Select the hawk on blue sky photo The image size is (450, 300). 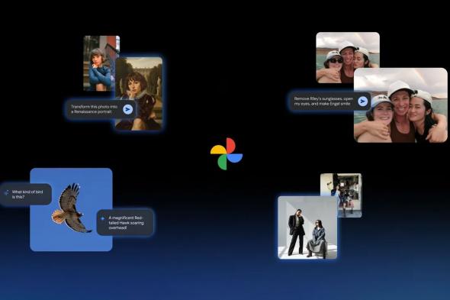click(x=71, y=209)
